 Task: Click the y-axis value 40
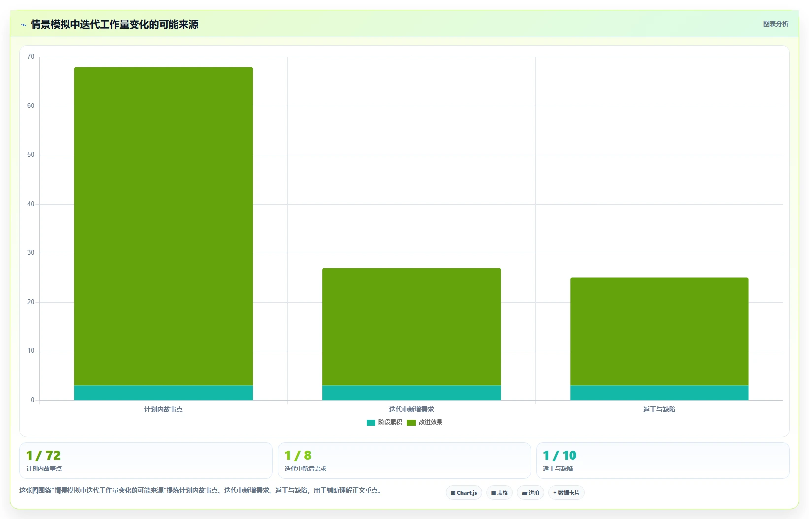[x=31, y=204]
